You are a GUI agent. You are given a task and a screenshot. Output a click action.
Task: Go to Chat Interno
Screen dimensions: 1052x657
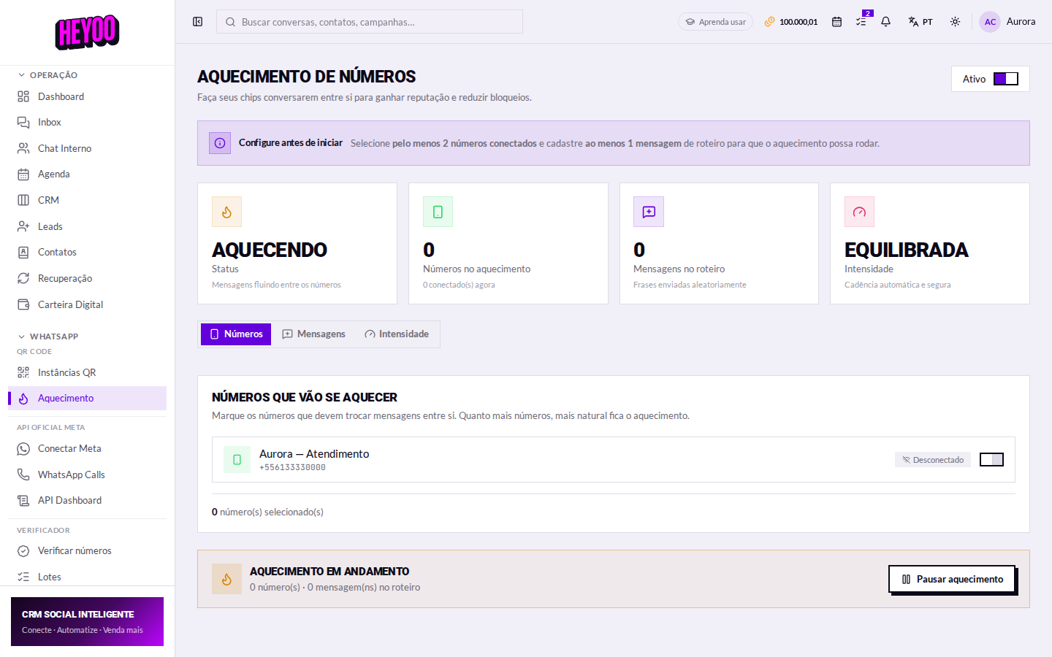(x=87, y=148)
